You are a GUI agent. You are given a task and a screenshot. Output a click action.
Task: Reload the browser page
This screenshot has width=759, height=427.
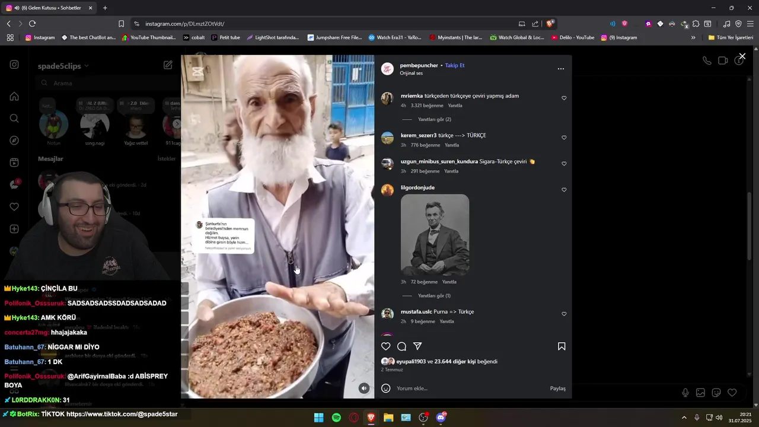tap(32, 24)
